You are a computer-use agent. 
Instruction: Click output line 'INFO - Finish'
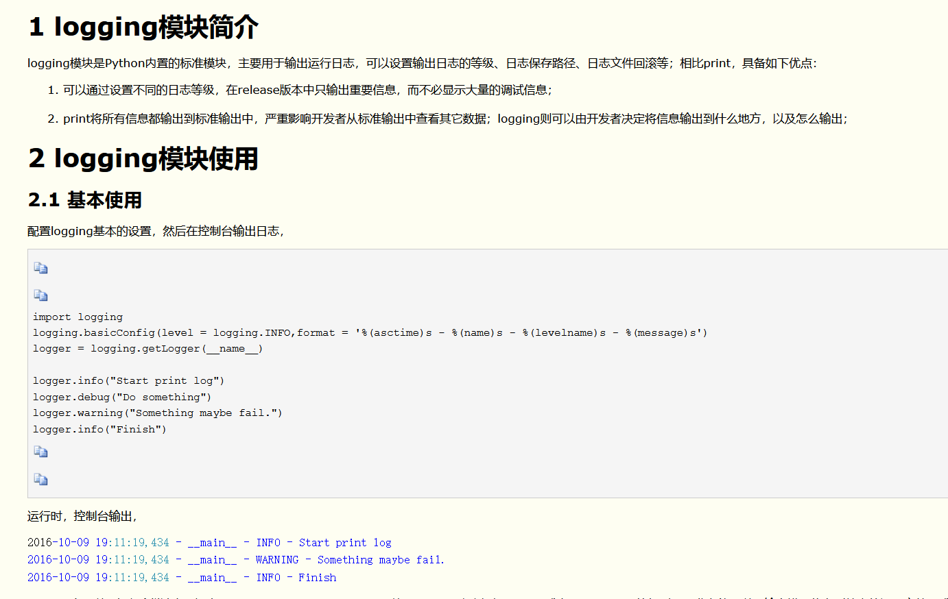coord(182,577)
